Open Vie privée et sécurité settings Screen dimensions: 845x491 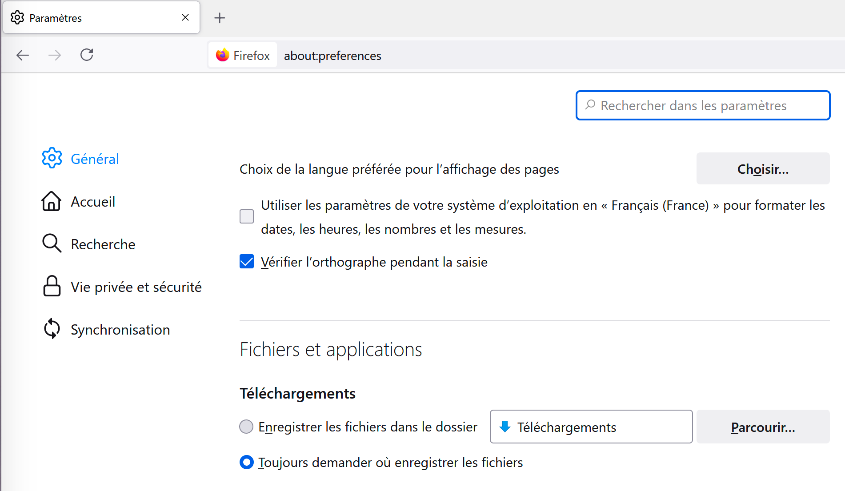(x=122, y=287)
